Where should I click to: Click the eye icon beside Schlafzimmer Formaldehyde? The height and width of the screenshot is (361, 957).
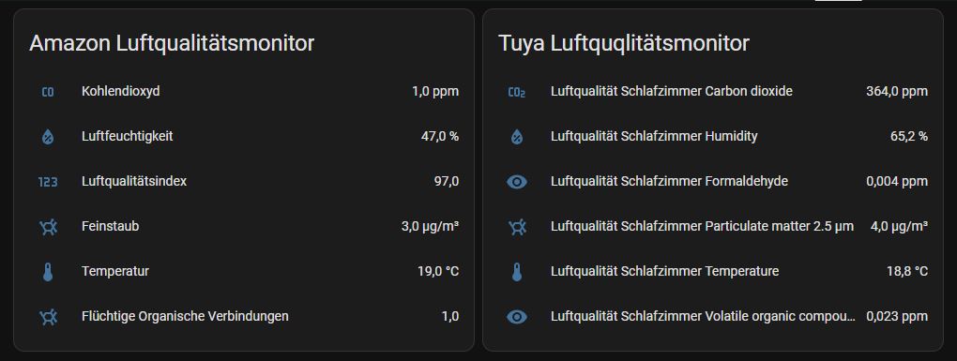point(517,182)
